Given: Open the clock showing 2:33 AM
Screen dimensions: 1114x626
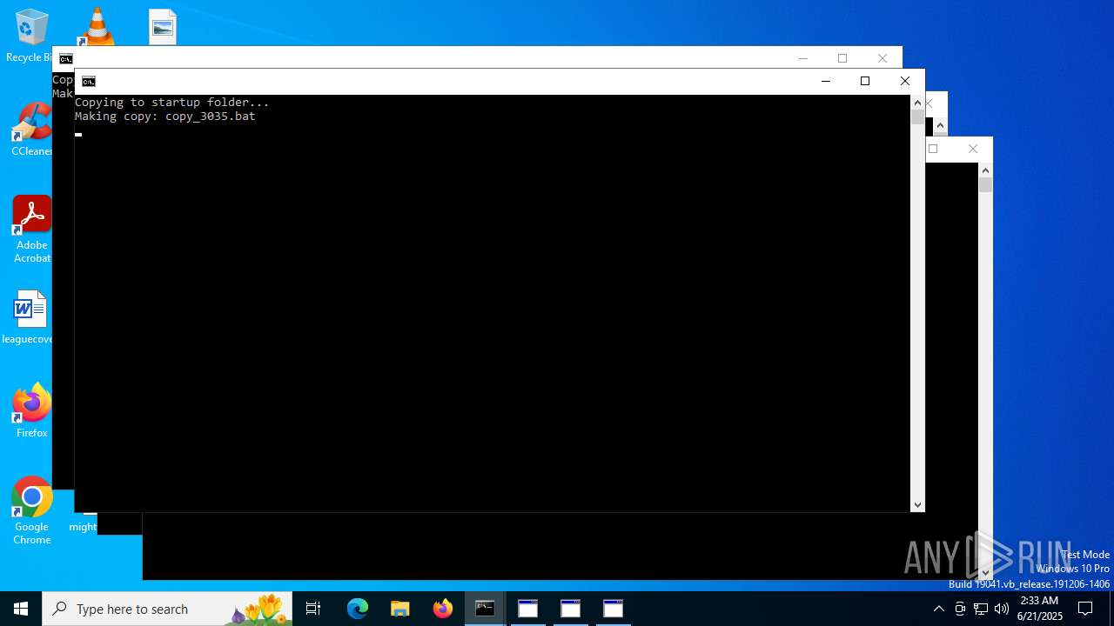Looking at the screenshot, I should tap(1039, 609).
